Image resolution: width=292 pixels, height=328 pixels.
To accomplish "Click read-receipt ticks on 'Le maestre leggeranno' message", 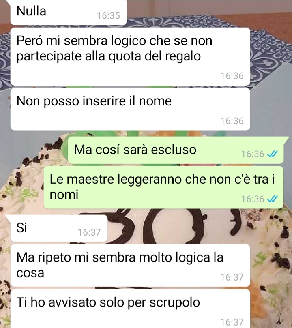I will click(x=273, y=199).
